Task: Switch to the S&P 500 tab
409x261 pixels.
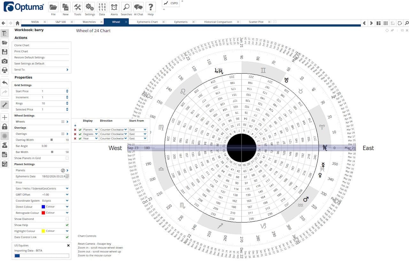Action: (x=61, y=22)
